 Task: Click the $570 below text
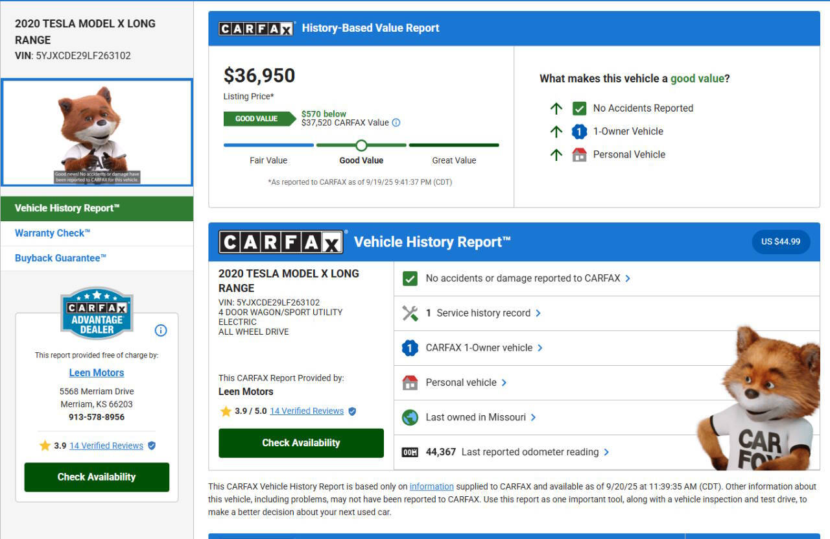324,114
